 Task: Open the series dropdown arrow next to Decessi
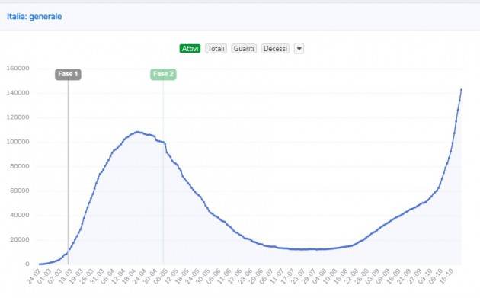coord(299,48)
